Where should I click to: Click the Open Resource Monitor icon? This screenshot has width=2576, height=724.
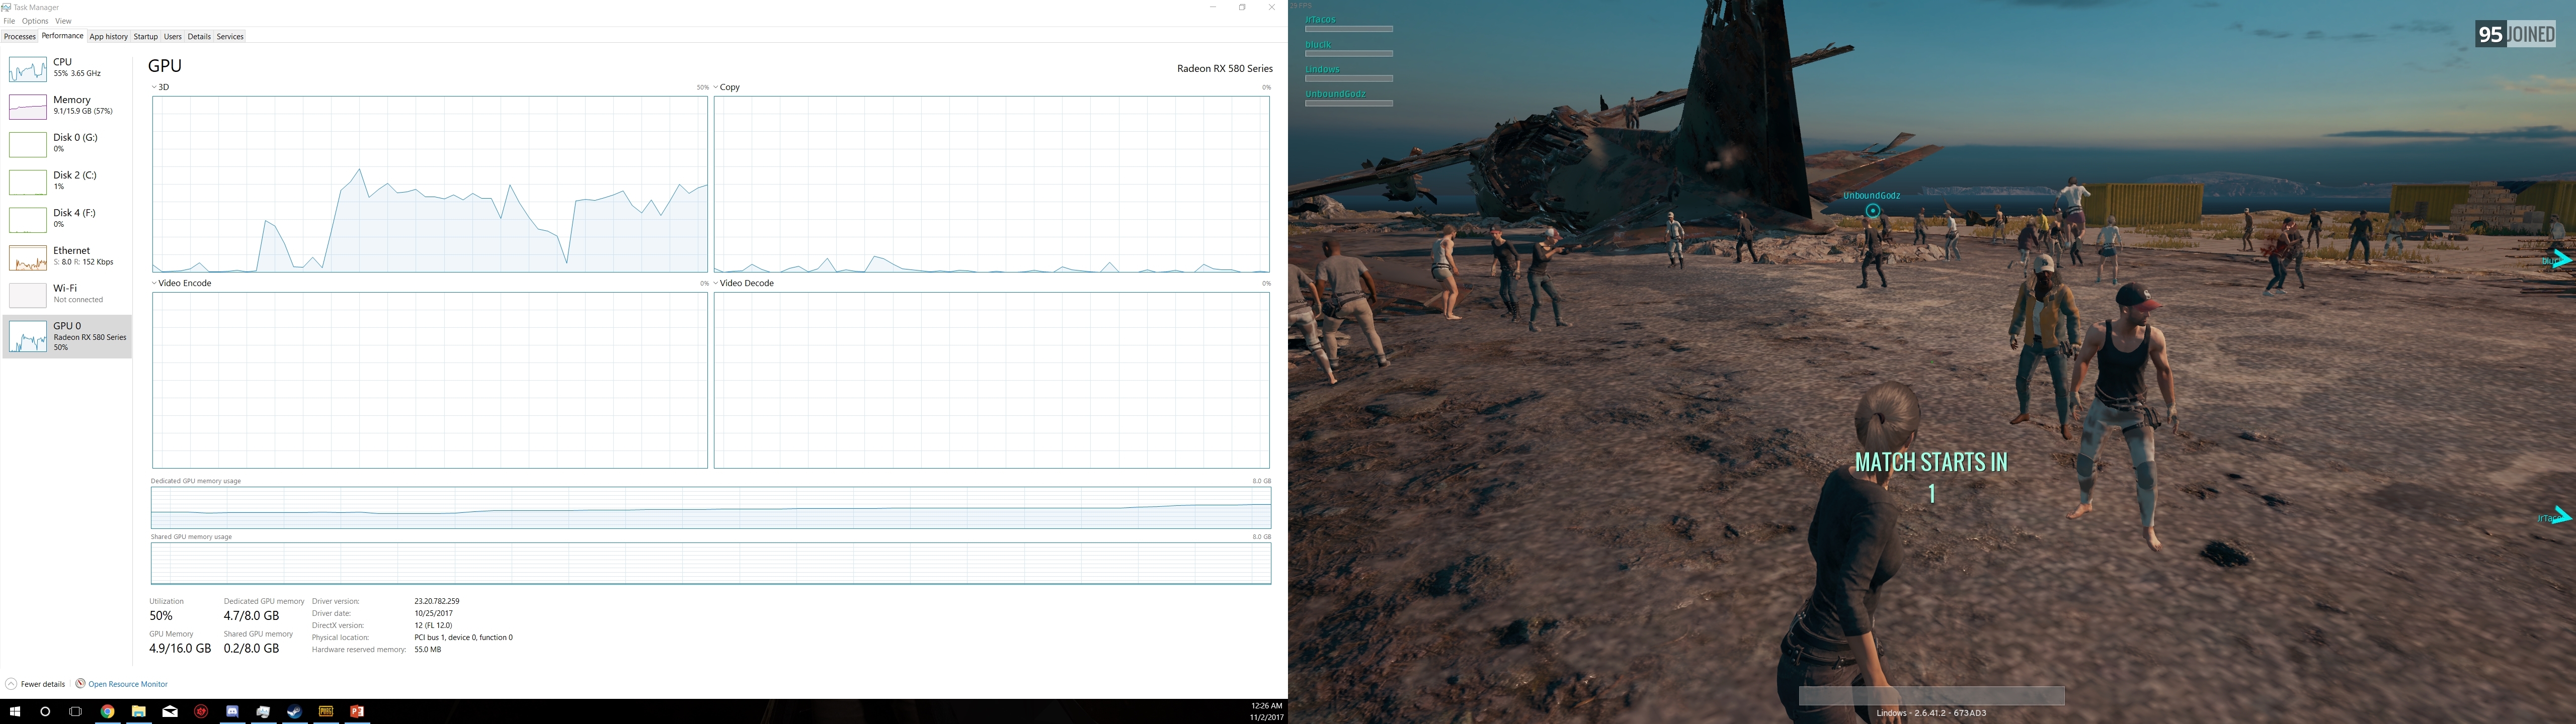(x=81, y=684)
